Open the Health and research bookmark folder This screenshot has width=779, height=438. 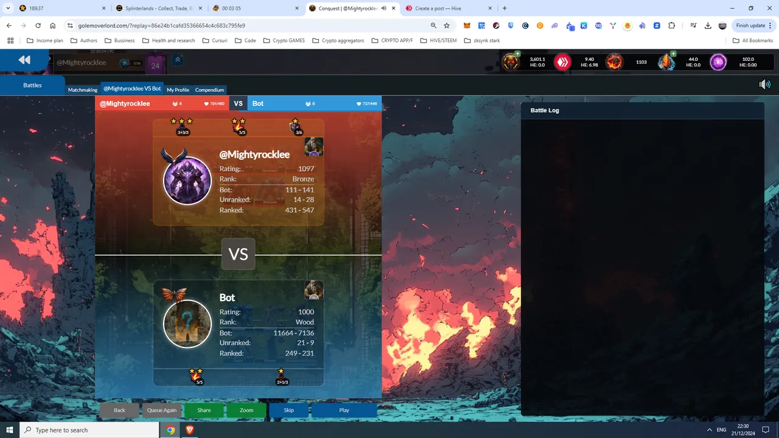click(169, 41)
